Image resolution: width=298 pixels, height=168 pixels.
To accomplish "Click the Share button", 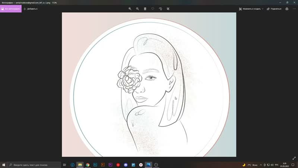I will pos(274,9).
